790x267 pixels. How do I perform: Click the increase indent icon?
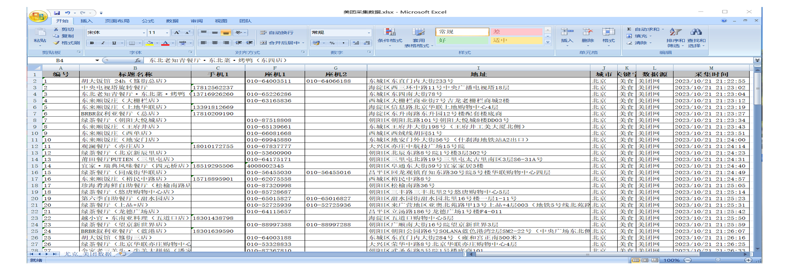click(250, 43)
